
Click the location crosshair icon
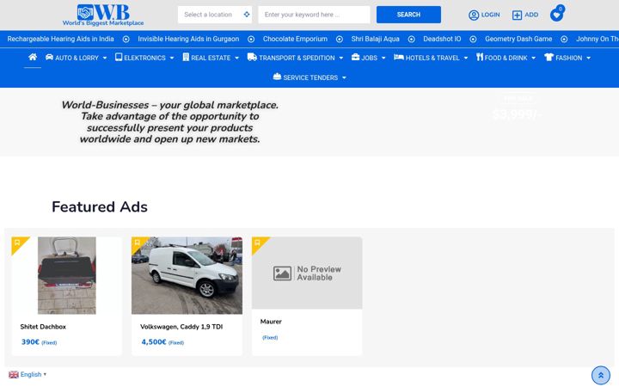pyautogui.click(x=247, y=15)
